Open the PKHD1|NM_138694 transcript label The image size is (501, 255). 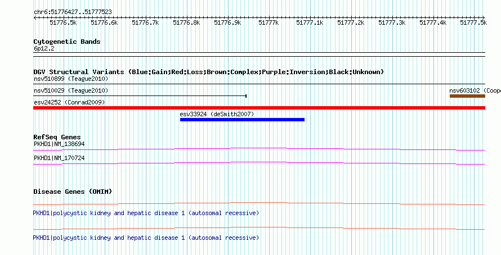[x=59, y=144]
